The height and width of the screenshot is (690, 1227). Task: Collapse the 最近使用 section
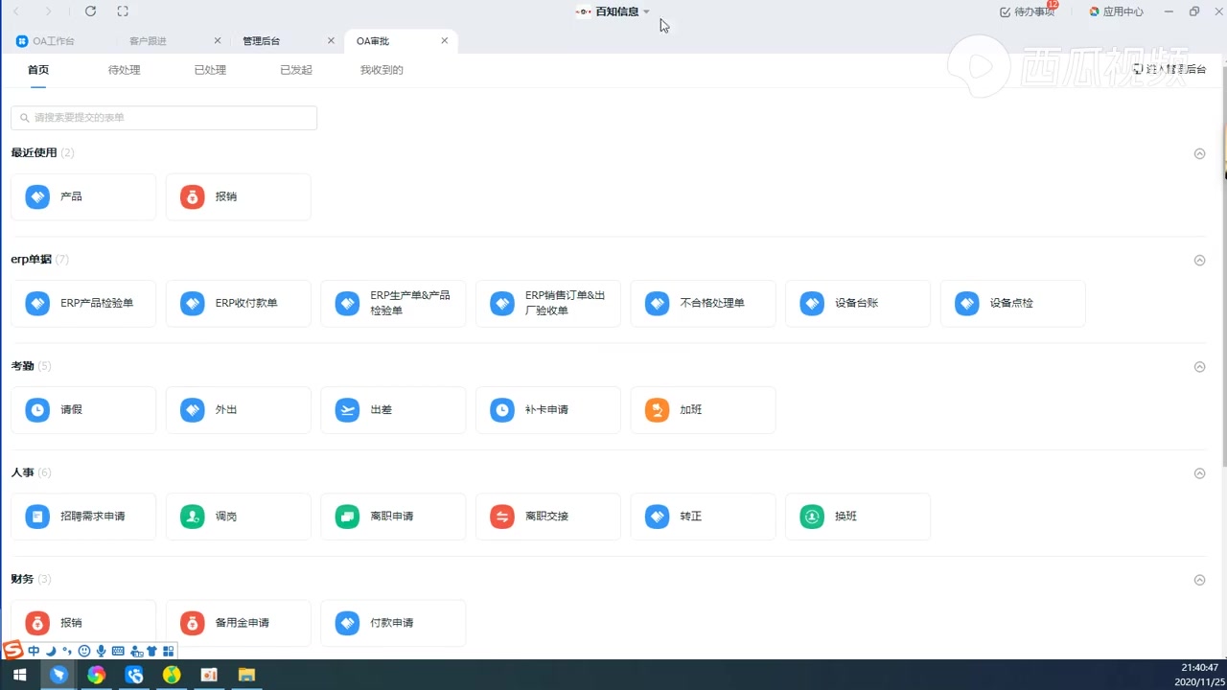1199,153
